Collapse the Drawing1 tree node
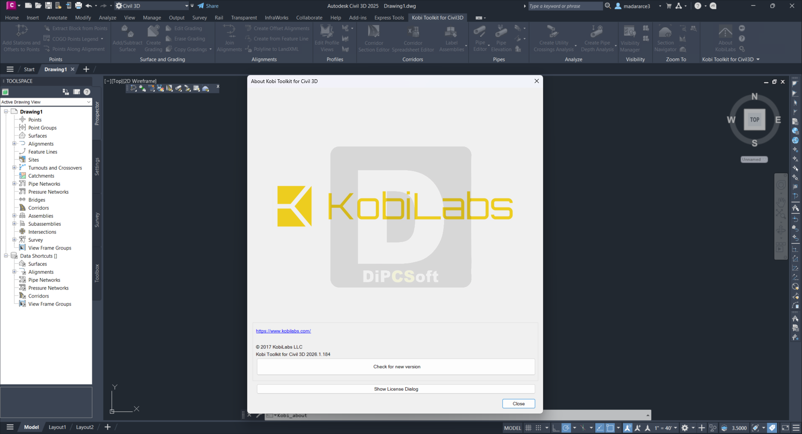Screen dimensions: 802x434 [x=6, y=111]
